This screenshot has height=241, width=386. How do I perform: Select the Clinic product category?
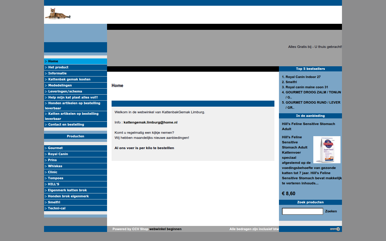(75, 172)
